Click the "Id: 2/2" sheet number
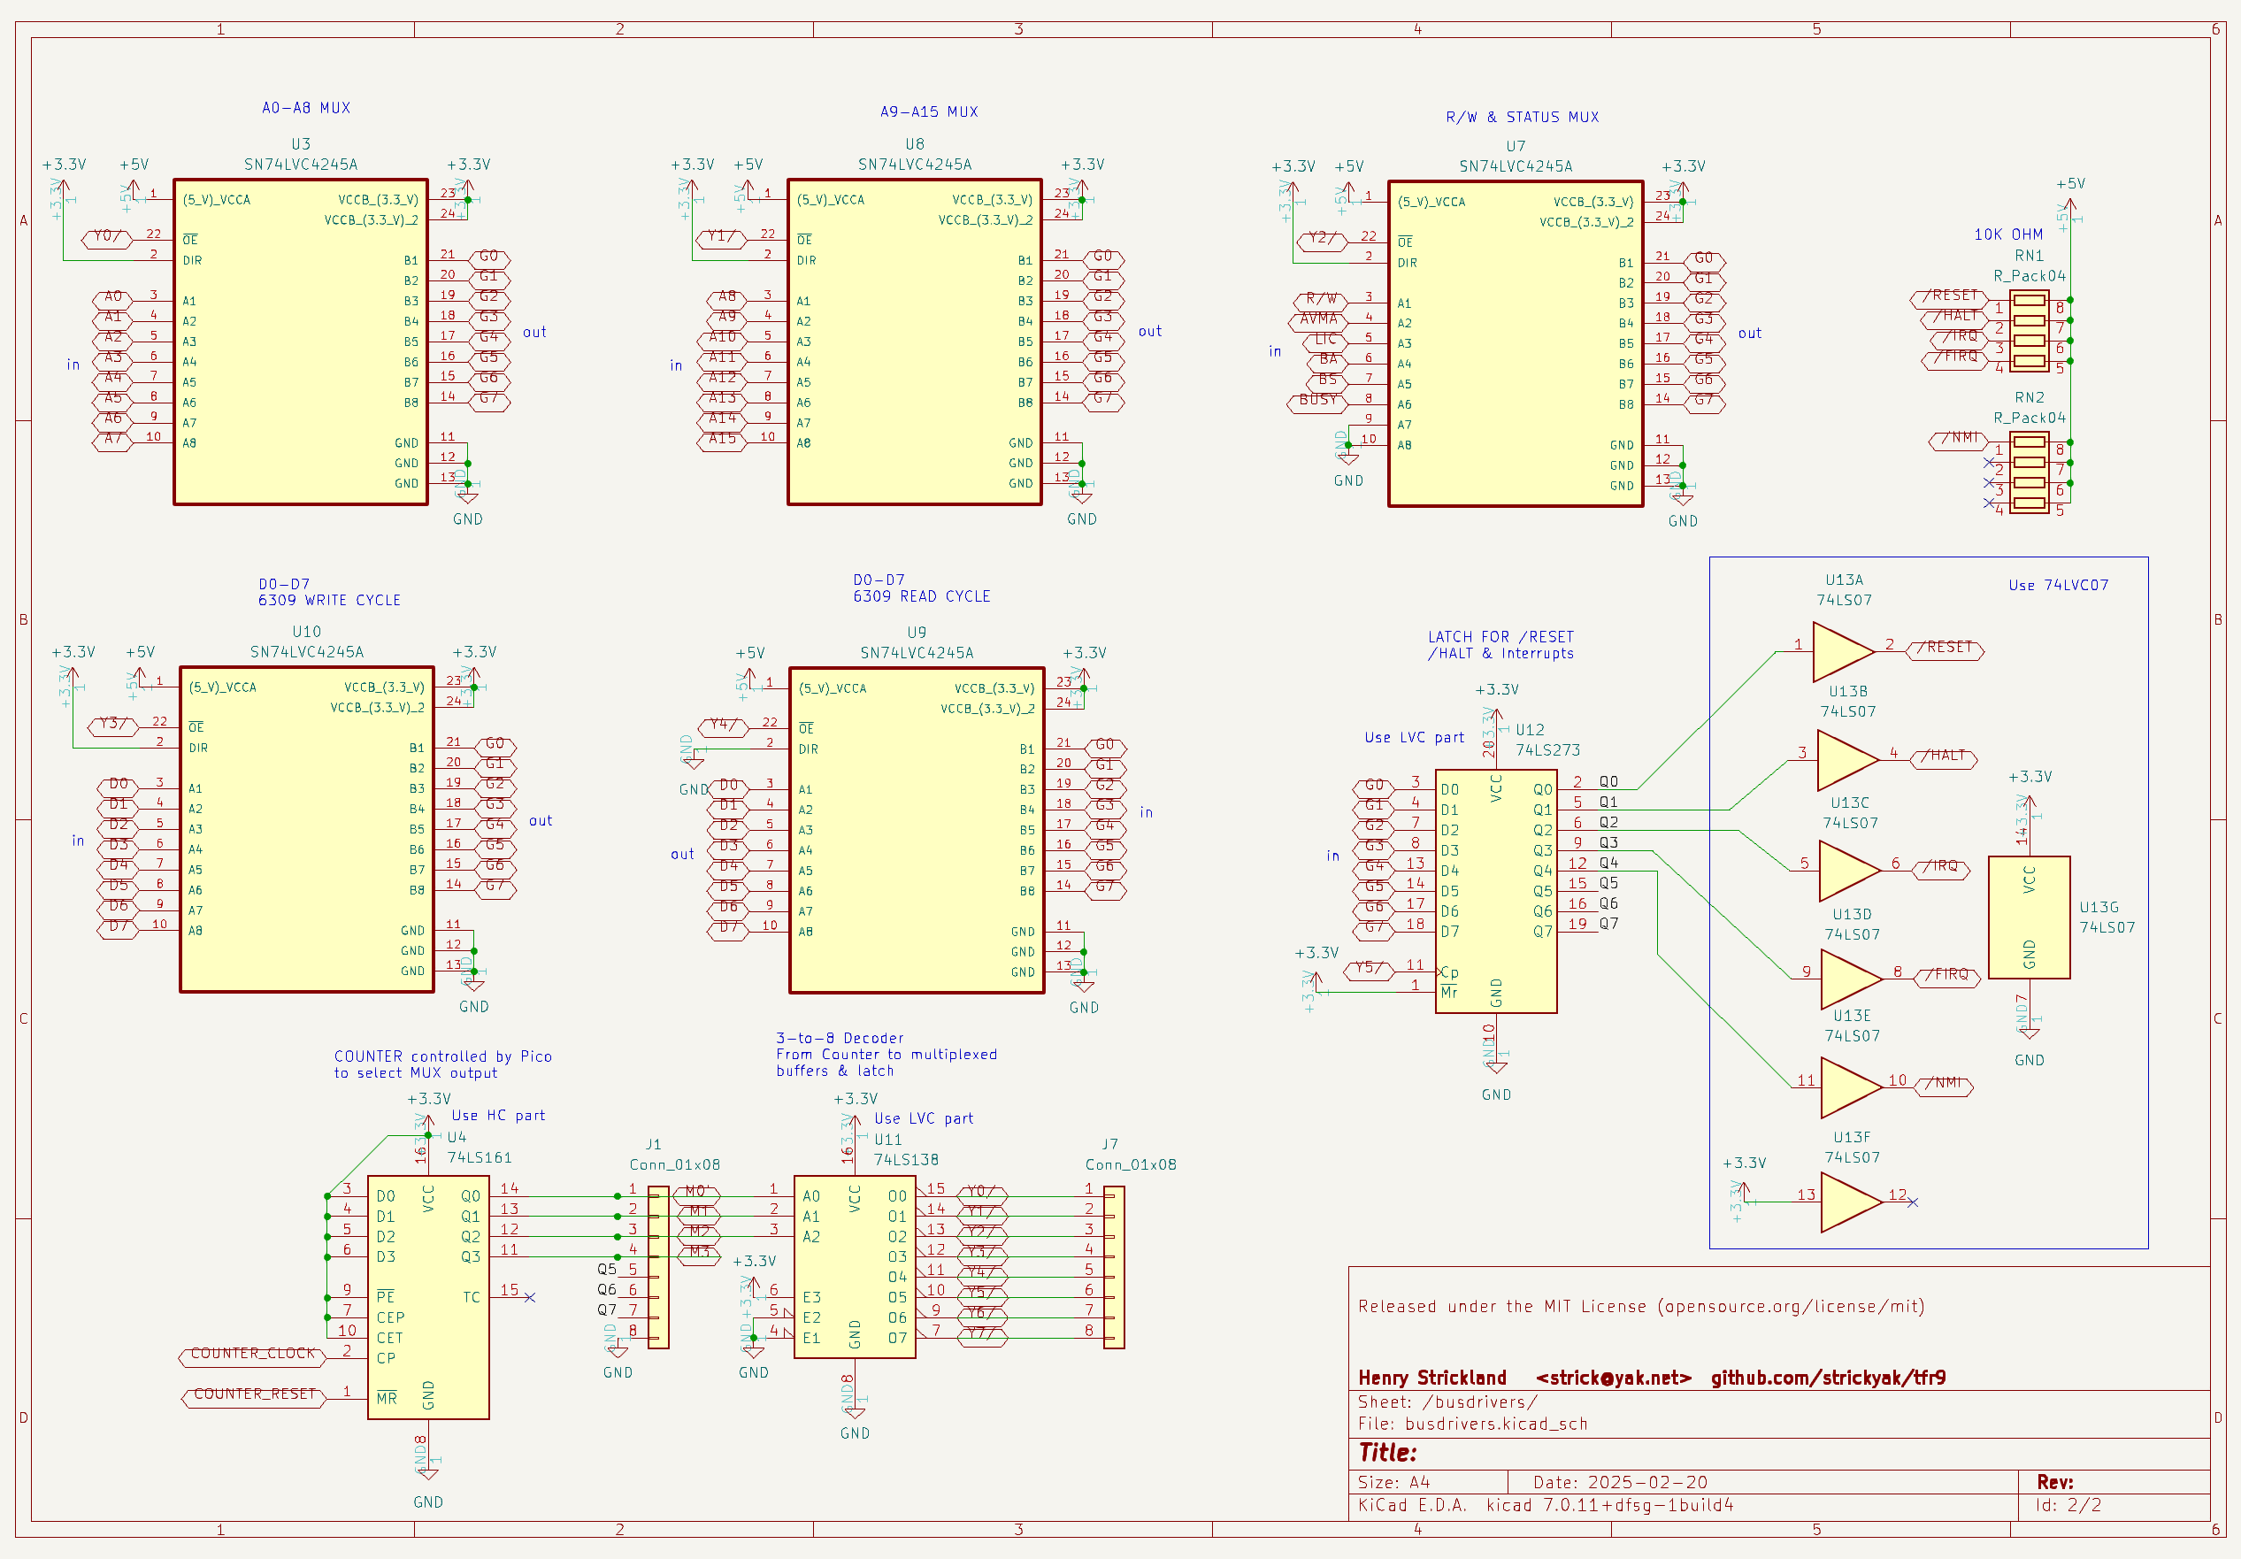 pyautogui.click(x=2068, y=1505)
